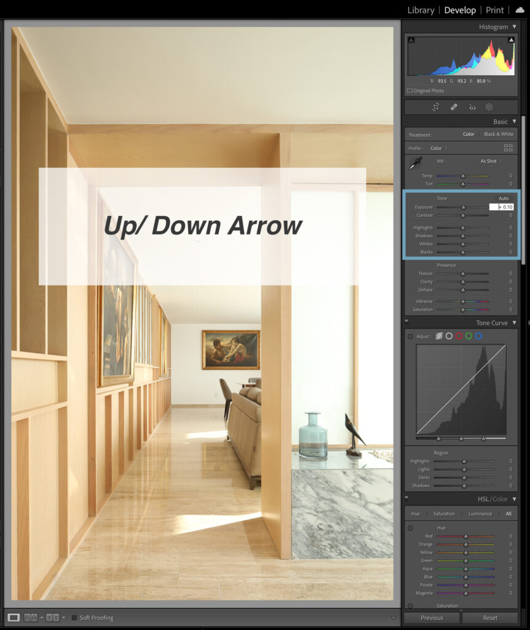Image resolution: width=530 pixels, height=630 pixels.
Task: Switch to Loupe view mode
Action: coord(14,618)
